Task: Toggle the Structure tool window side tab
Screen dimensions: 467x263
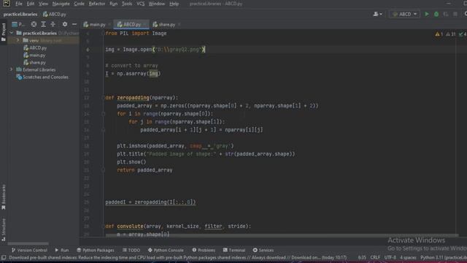Action: click(4, 229)
